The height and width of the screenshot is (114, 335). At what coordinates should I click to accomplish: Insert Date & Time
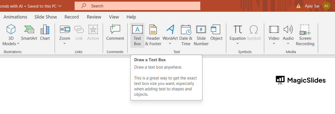[x=186, y=35]
